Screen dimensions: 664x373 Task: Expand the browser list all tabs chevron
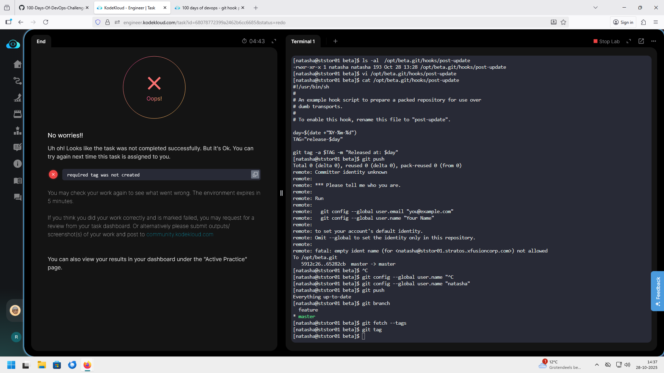tap(596, 8)
